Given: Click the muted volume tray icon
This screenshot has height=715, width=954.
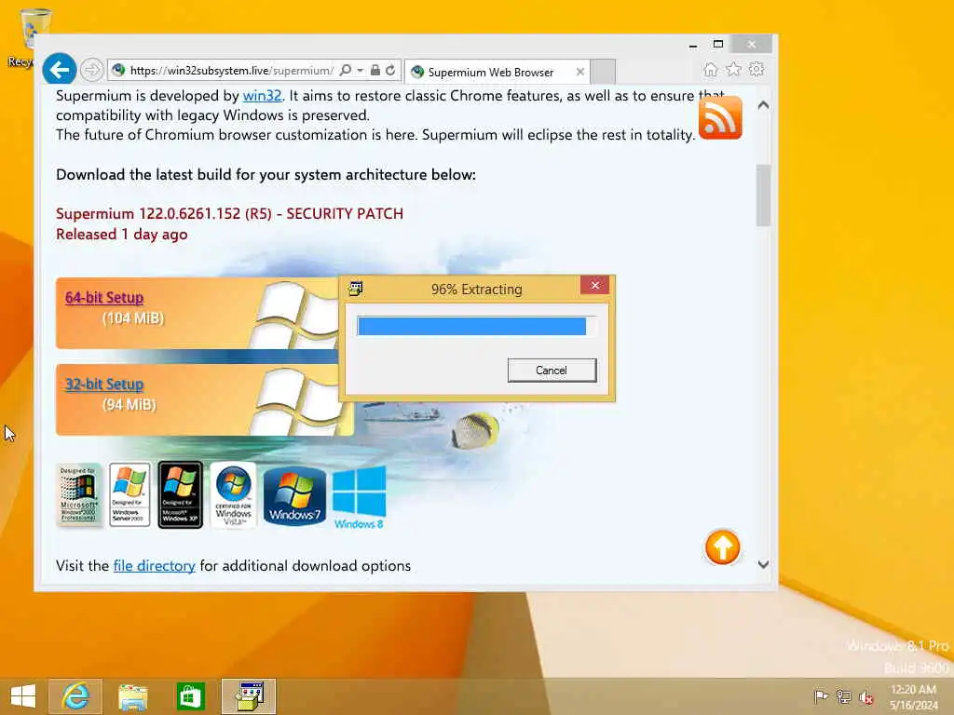Looking at the screenshot, I should 866,696.
